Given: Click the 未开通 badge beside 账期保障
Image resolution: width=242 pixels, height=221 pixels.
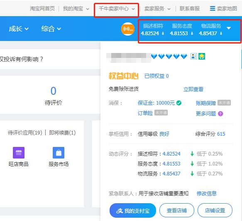Looking at the screenshot, I should (x=224, y=103).
